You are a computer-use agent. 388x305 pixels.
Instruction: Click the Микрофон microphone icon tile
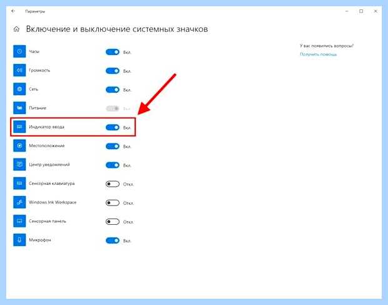(x=19, y=240)
